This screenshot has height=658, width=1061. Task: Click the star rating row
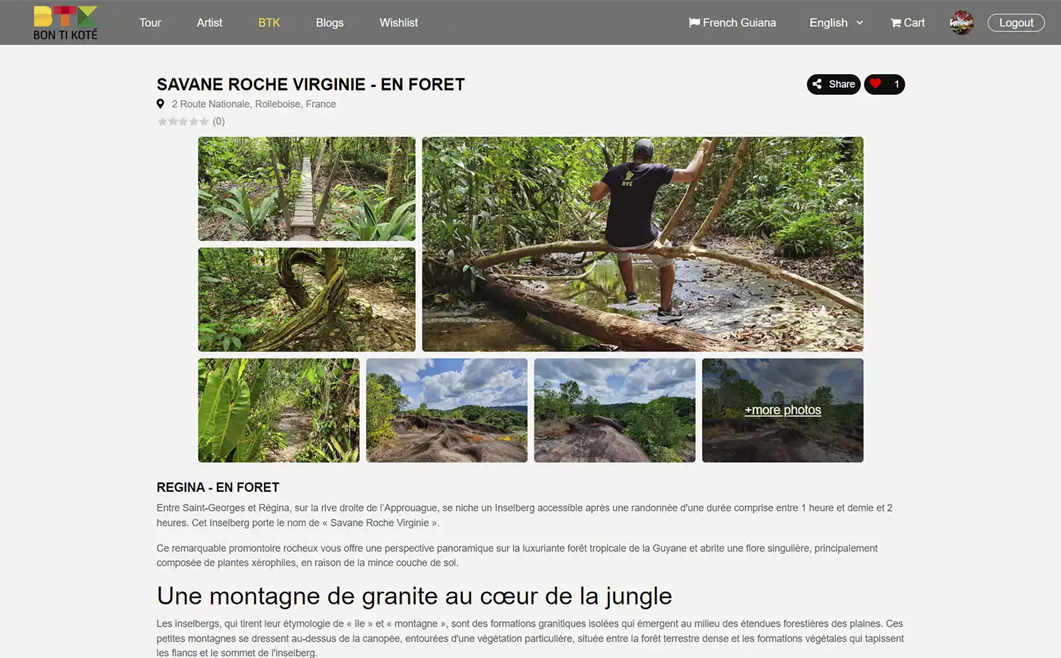(183, 121)
